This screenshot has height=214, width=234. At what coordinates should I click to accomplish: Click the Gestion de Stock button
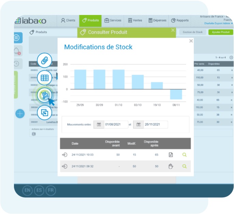coord(192,32)
